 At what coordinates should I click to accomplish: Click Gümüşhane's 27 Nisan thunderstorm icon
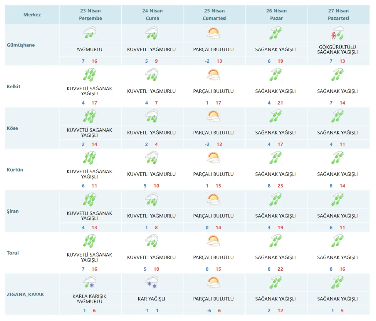[338, 33]
